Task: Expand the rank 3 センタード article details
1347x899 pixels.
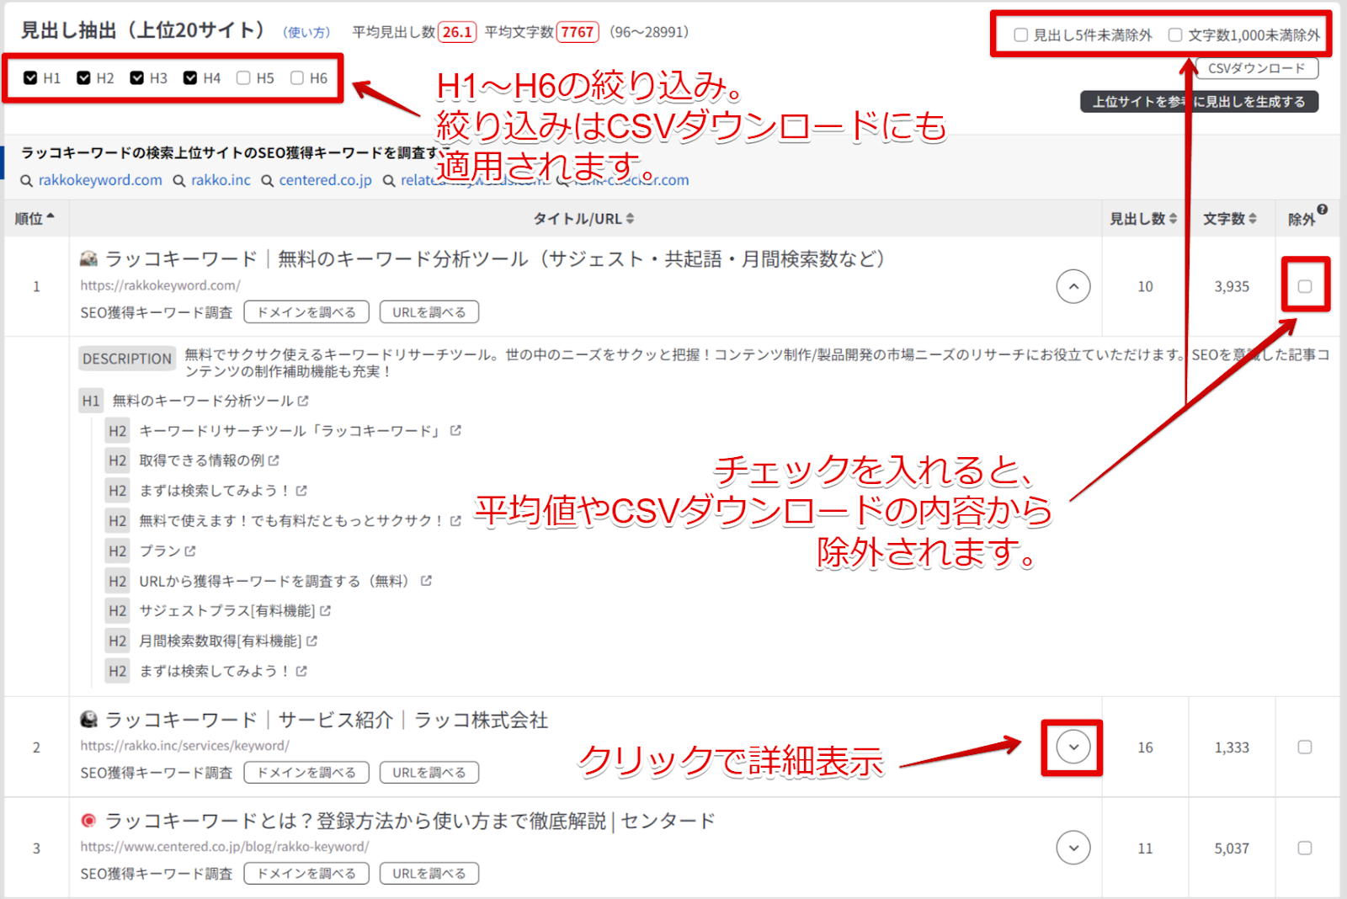Action: tap(1072, 848)
